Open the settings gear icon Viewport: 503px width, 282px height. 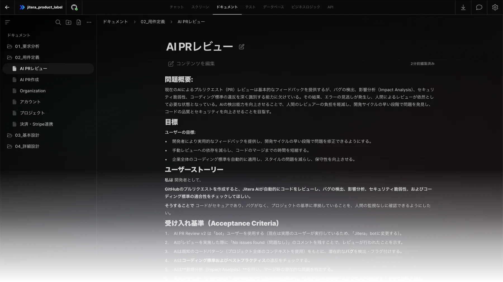pyautogui.click(x=495, y=7)
